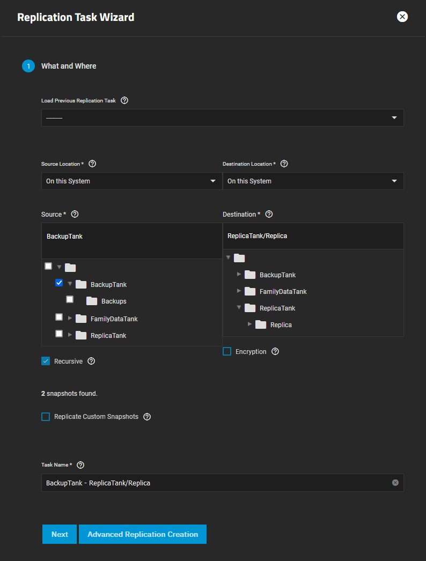This screenshot has height=561, width=426.
Task: Click the Next button
Action: coord(60,534)
